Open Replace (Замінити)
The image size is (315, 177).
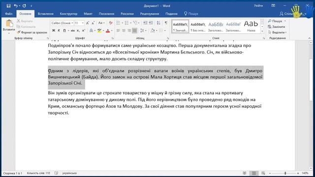pyautogui.click(x=277, y=27)
